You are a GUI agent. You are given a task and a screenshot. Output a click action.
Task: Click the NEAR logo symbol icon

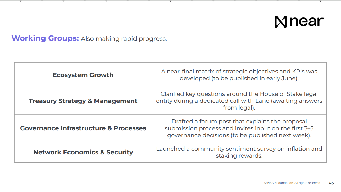click(280, 22)
